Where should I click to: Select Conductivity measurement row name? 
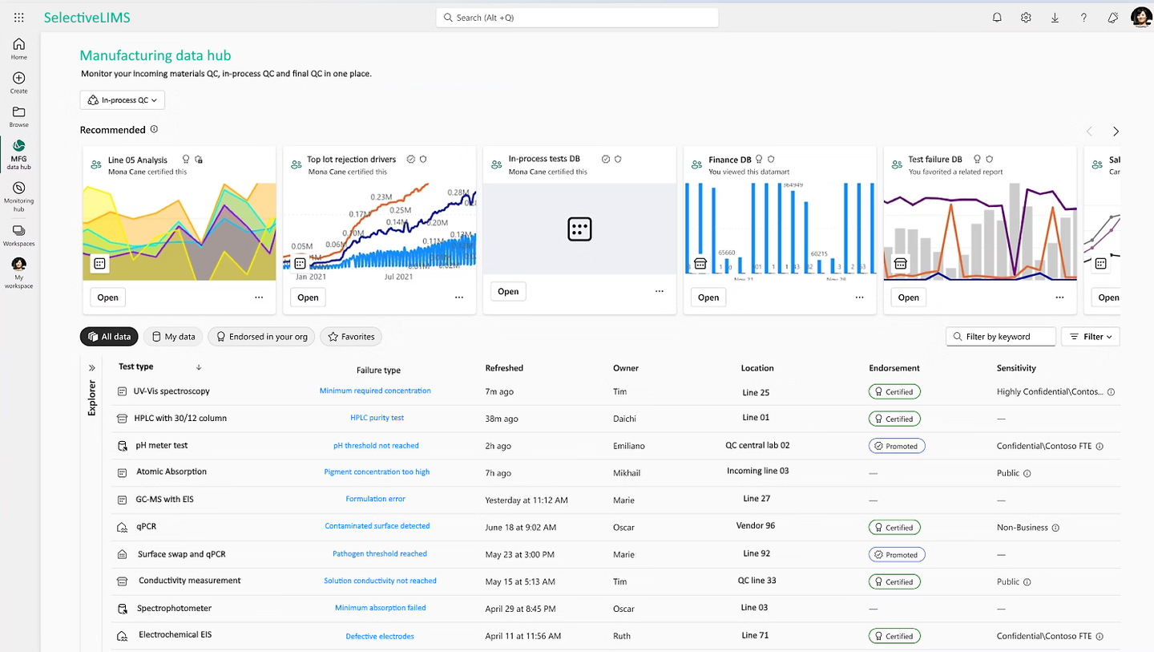click(x=189, y=581)
